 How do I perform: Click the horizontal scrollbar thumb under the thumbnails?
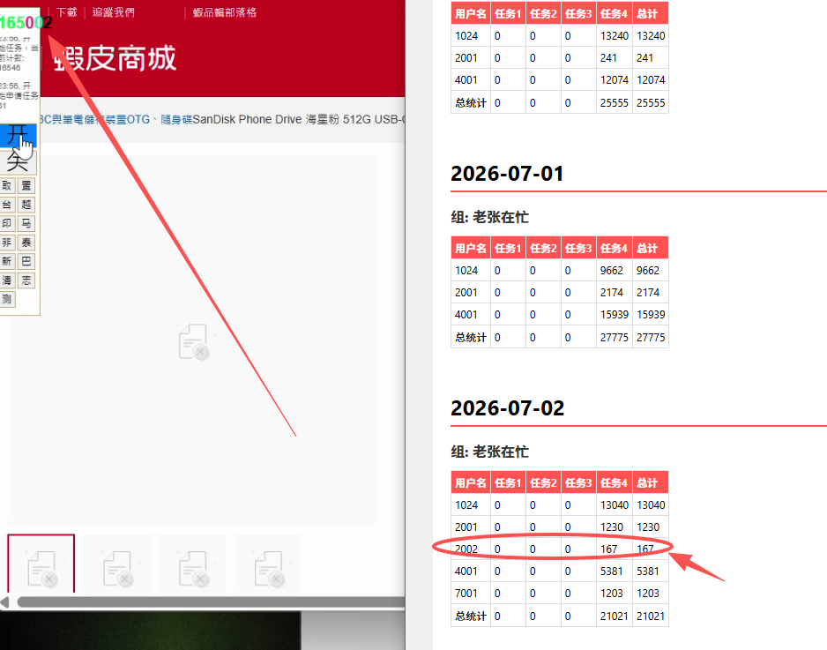[x=211, y=602]
